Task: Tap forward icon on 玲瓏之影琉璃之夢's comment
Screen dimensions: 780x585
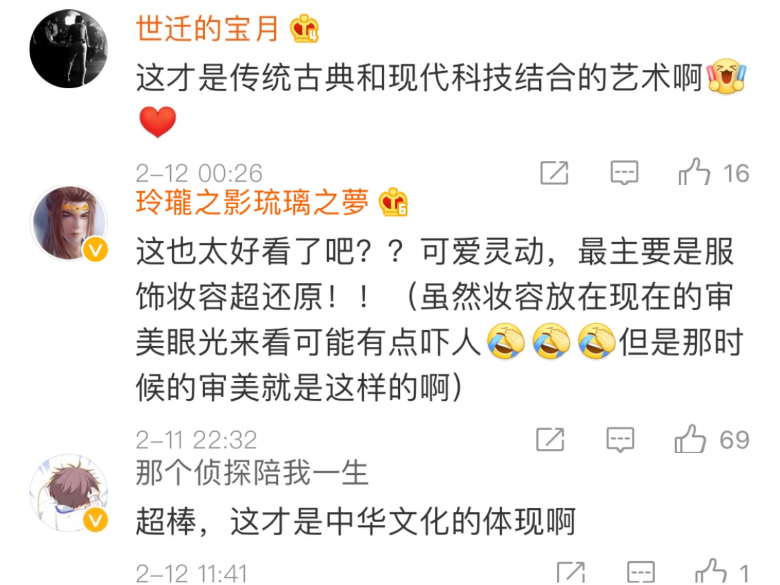Action: [x=550, y=439]
